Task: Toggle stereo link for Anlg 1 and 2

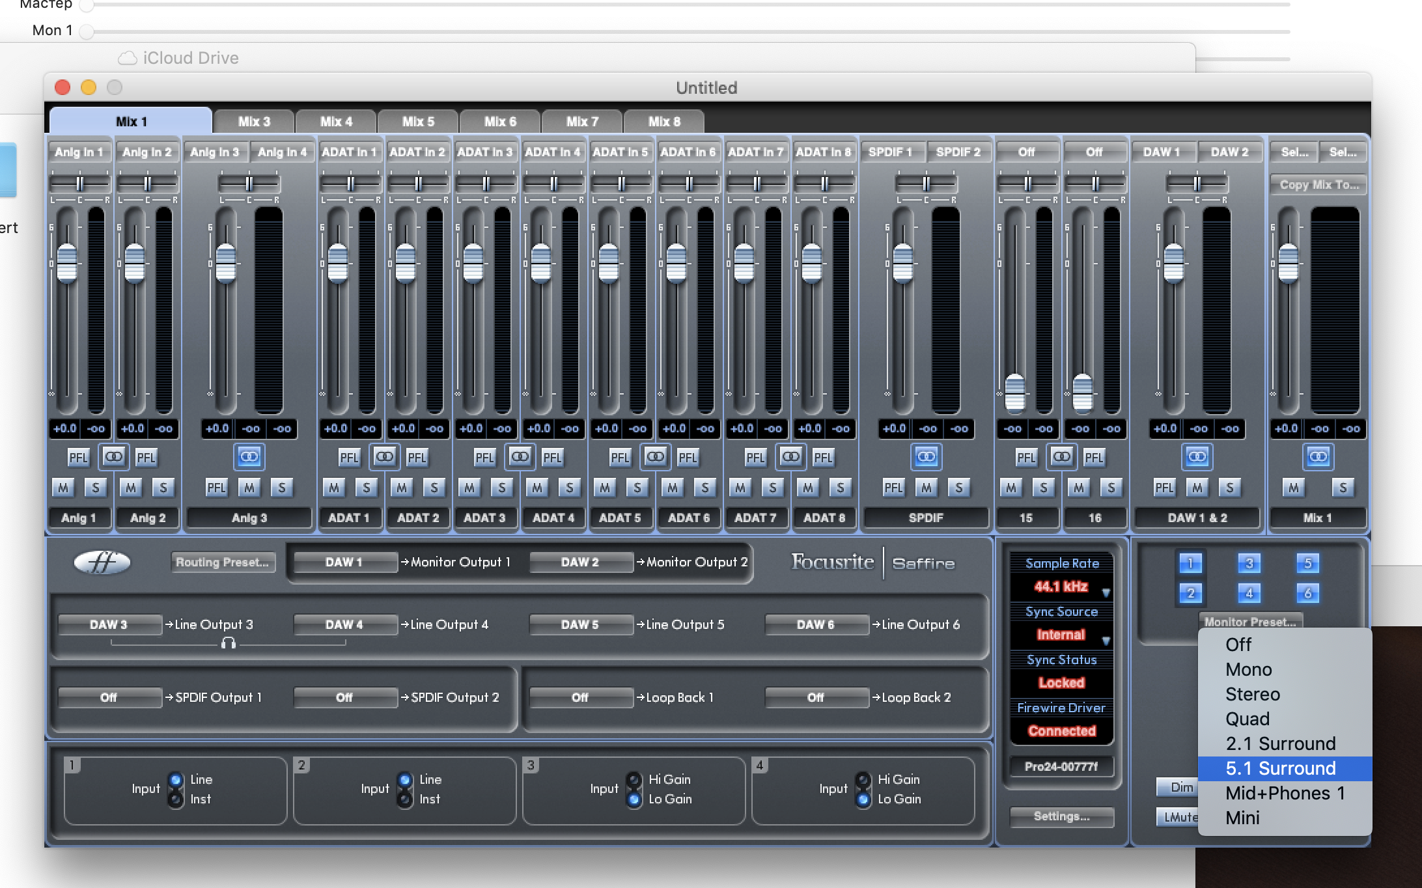Action: click(114, 457)
